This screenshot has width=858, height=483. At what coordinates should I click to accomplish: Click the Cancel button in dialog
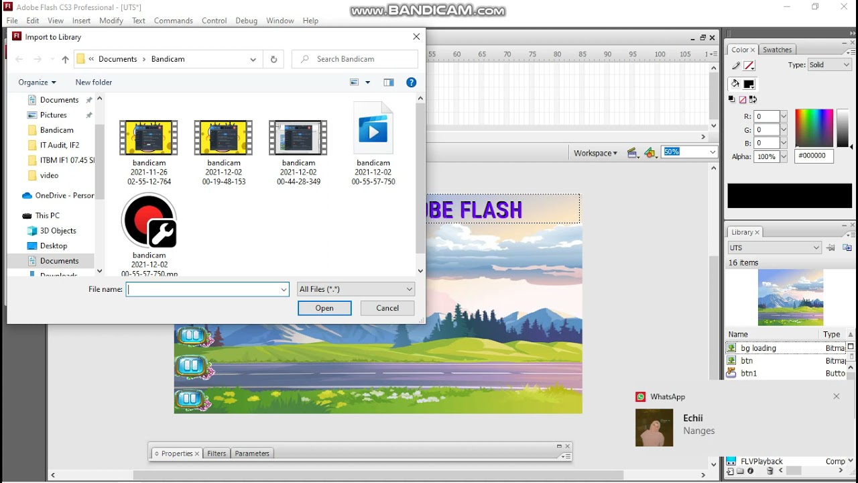tap(387, 308)
